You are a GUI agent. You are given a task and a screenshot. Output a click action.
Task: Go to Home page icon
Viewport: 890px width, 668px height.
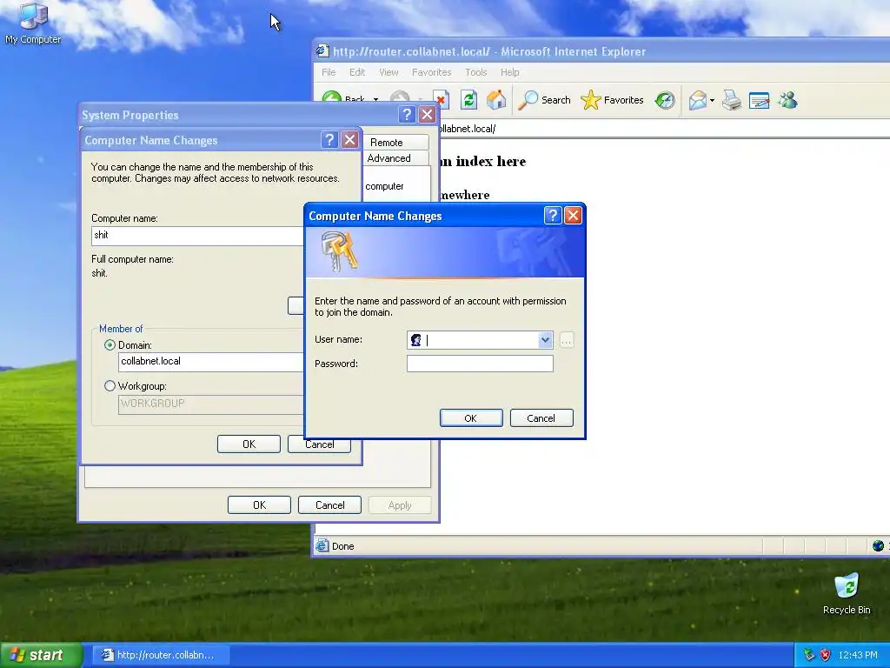(496, 100)
